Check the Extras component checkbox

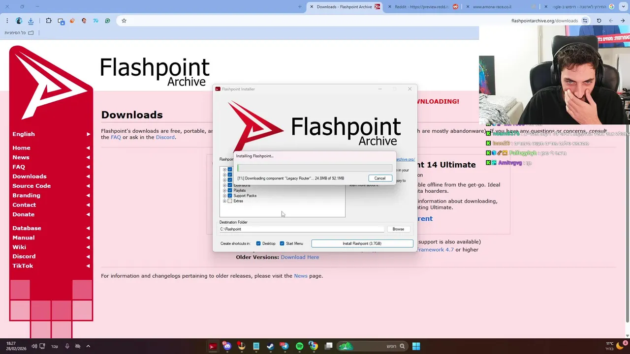click(230, 201)
